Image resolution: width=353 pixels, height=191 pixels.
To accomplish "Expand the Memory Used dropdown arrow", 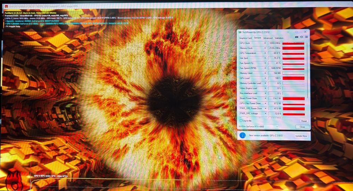I will [x=265, y=73].
